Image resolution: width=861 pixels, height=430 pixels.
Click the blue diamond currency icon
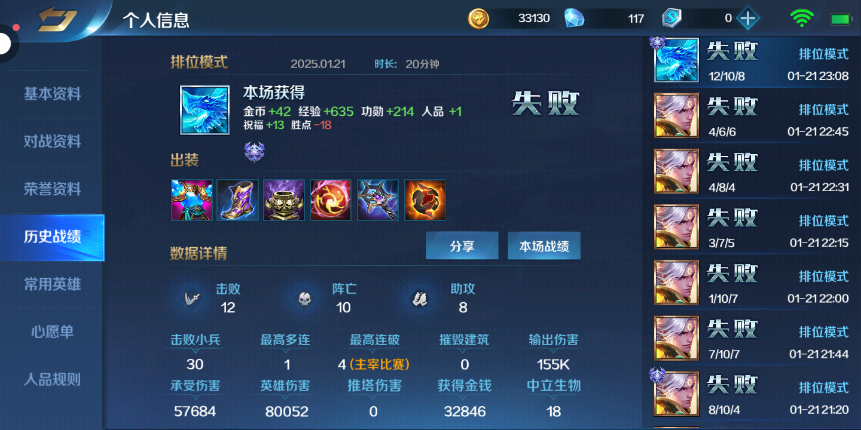point(574,19)
